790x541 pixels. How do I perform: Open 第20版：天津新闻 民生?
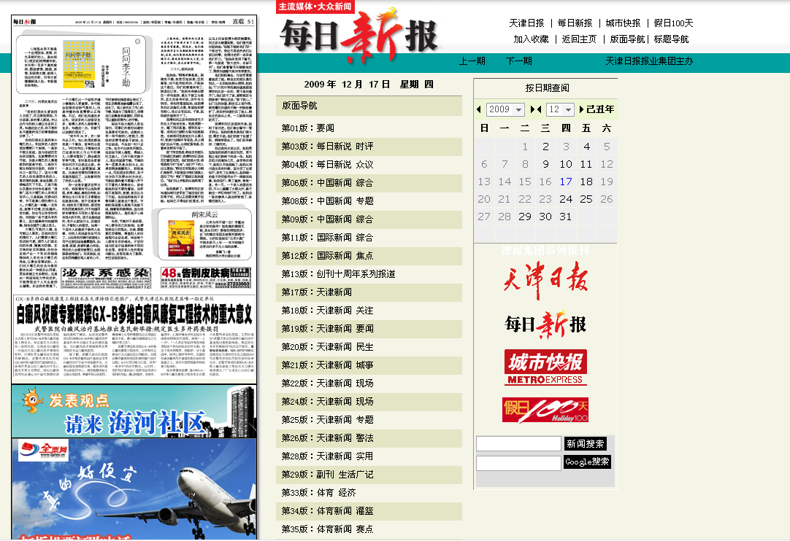(x=328, y=347)
